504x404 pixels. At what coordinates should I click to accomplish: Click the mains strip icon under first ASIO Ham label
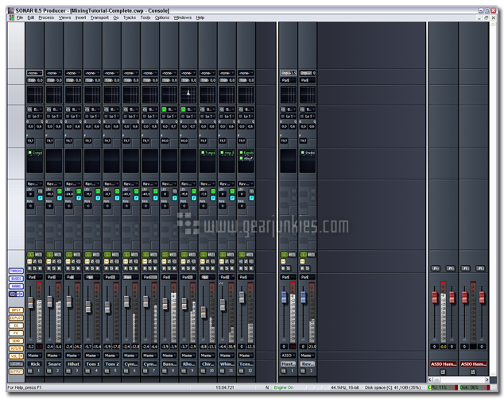[443, 371]
